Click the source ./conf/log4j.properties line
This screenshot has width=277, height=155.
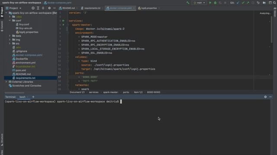(105, 65)
